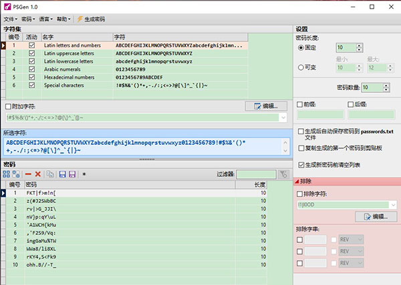The image size is (401, 285).
Task: Click the purple save disk icon
Action: (73, 174)
